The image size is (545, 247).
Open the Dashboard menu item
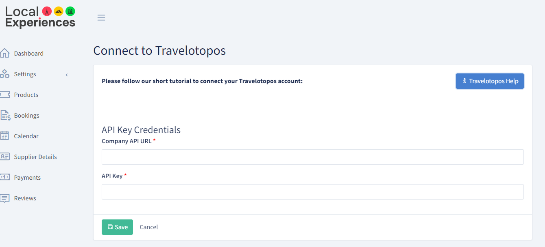28,54
